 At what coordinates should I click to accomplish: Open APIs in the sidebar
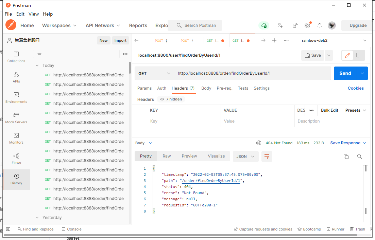pos(16,77)
